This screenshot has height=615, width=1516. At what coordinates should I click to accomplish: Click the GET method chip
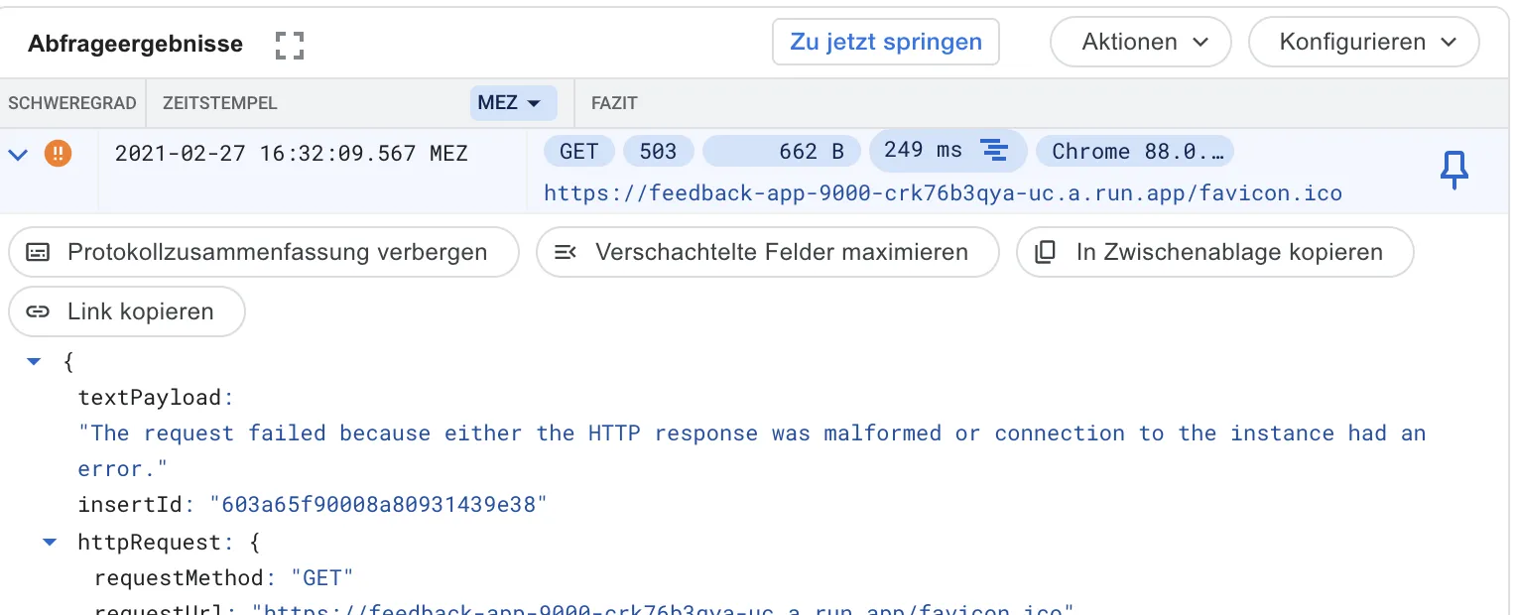(578, 151)
